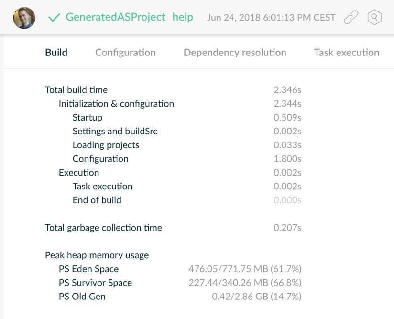
Task: Switch to the Configuration tab
Action: [x=125, y=53]
